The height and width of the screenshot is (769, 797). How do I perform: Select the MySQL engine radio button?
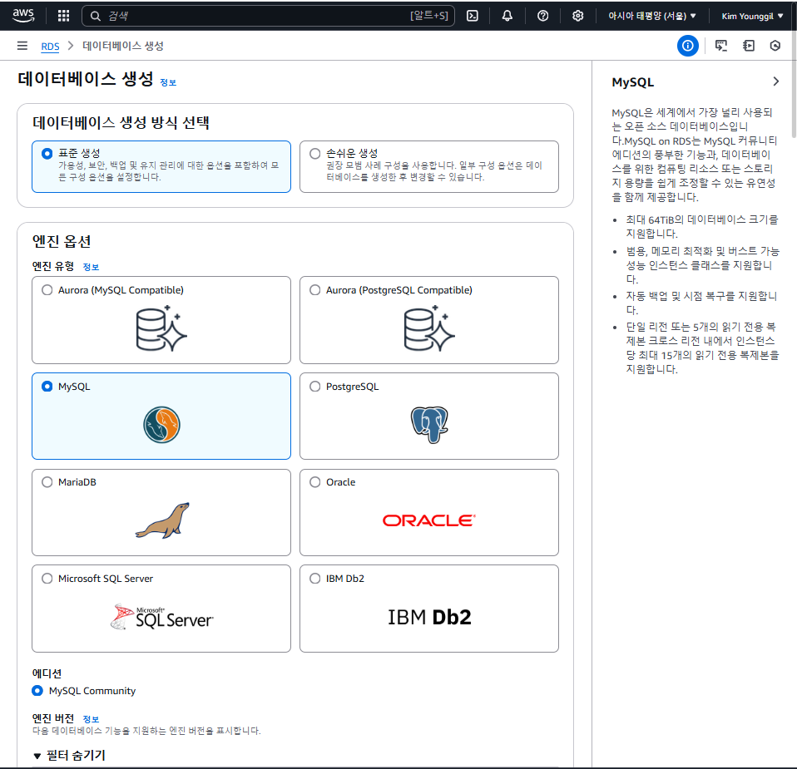pos(47,387)
